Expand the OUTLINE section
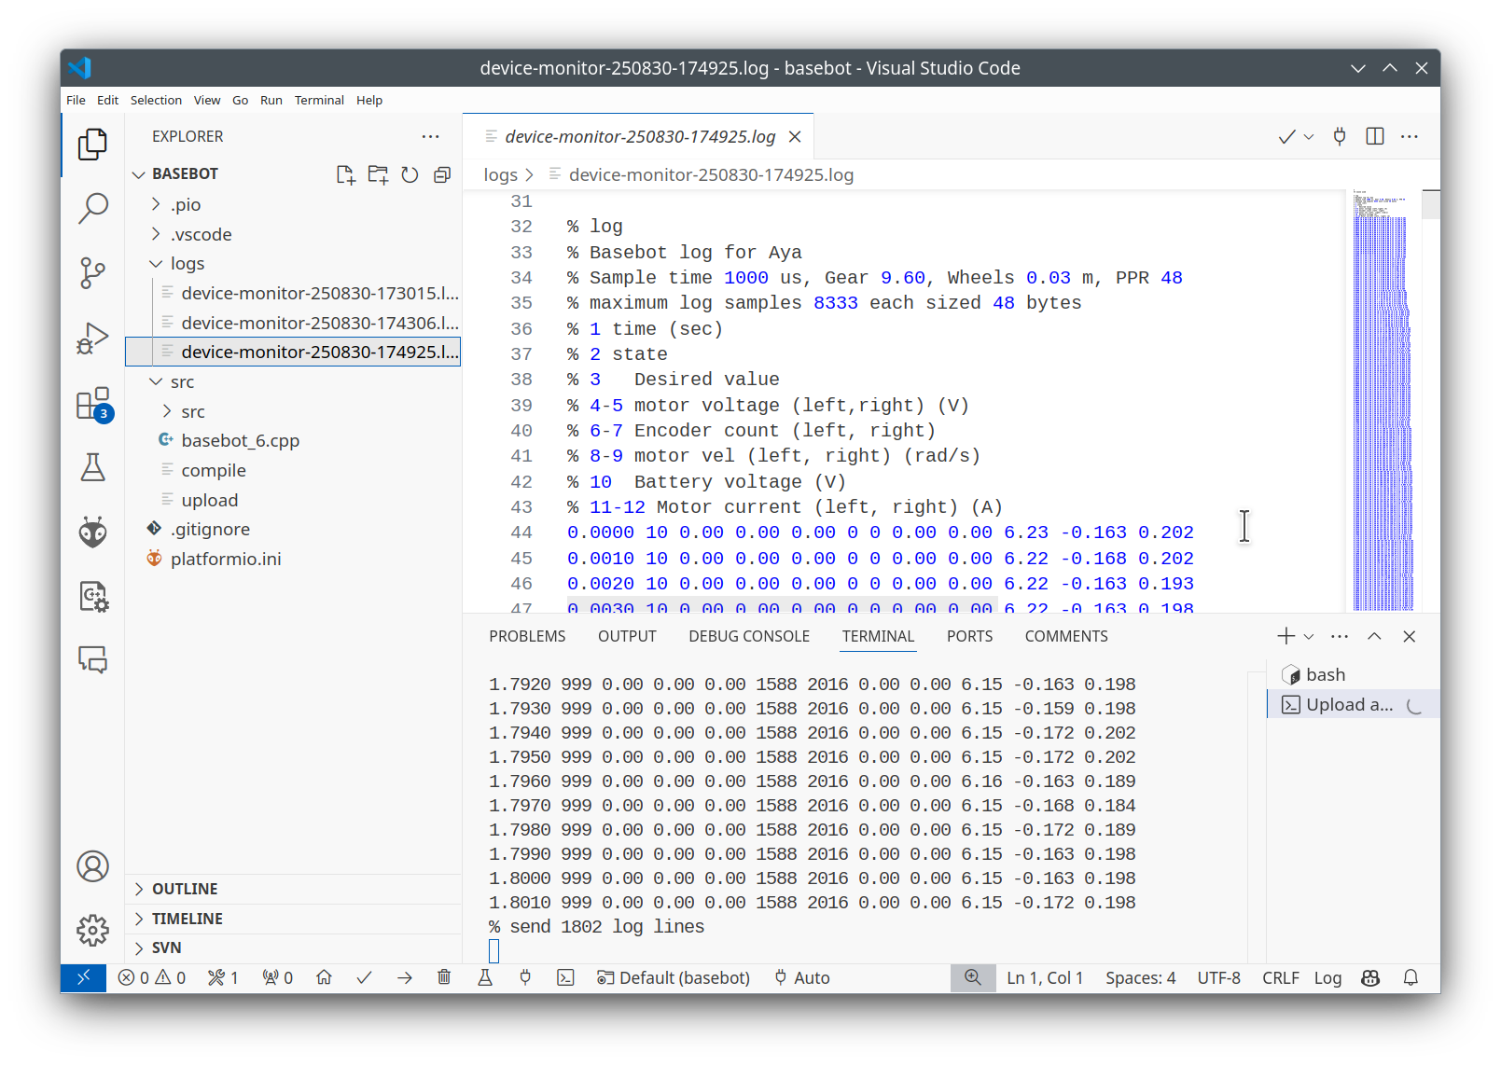 pyautogui.click(x=185, y=889)
